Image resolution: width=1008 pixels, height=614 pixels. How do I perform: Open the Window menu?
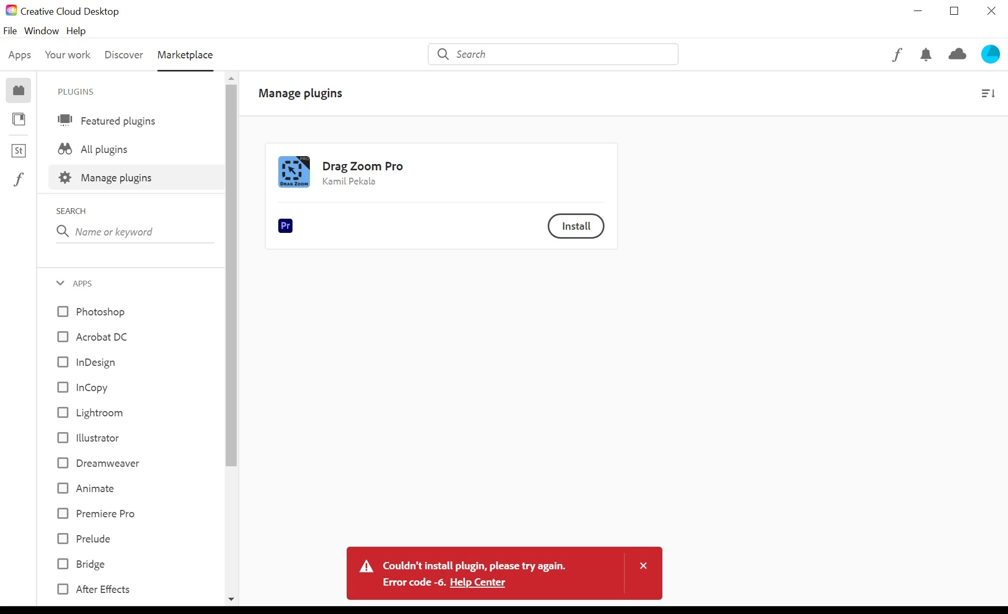pos(42,31)
